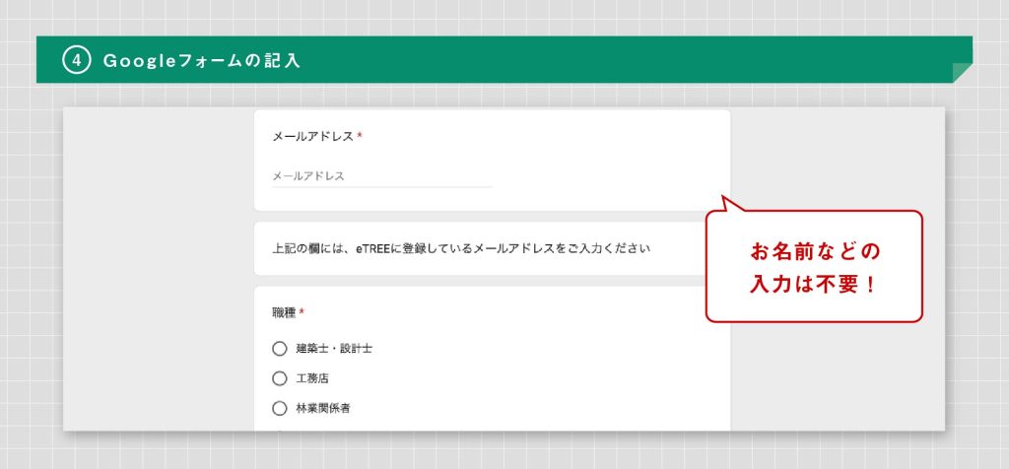Click the 入力は不要！ text in callout
The width and height of the screenshot is (1009, 469).
[x=814, y=285]
